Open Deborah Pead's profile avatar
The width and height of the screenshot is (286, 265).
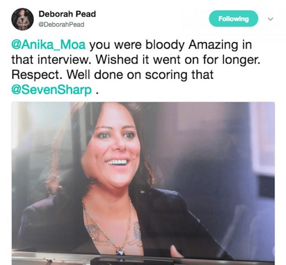pos(23,19)
